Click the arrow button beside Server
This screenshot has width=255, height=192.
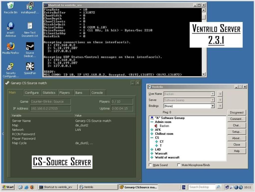point(220,100)
